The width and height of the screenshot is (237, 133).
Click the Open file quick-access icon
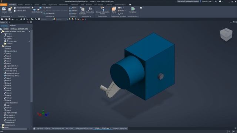point(6,19)
